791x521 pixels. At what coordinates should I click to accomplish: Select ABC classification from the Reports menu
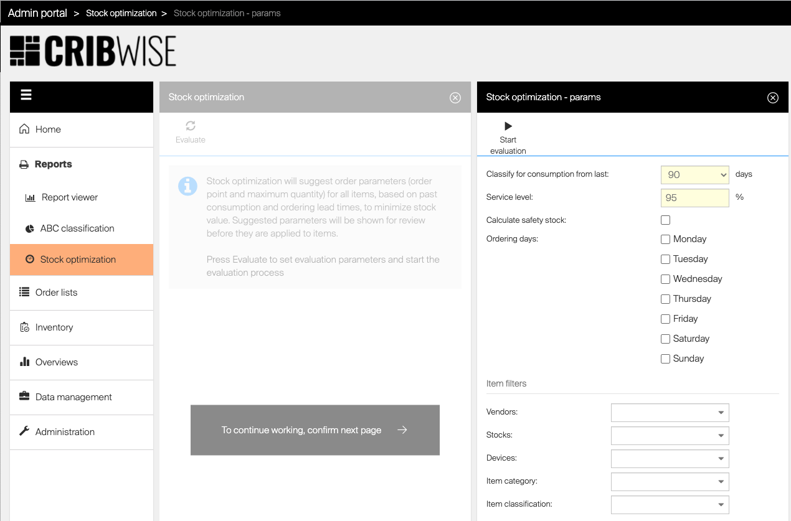tap(77, 228)
